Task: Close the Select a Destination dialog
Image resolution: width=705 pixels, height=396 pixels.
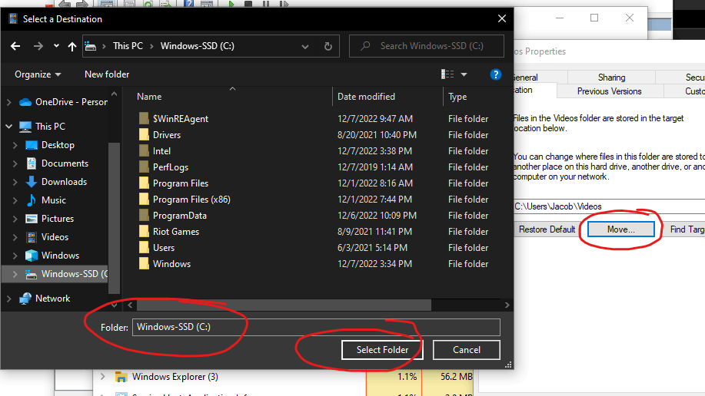Action: click(x=502, y=19)
